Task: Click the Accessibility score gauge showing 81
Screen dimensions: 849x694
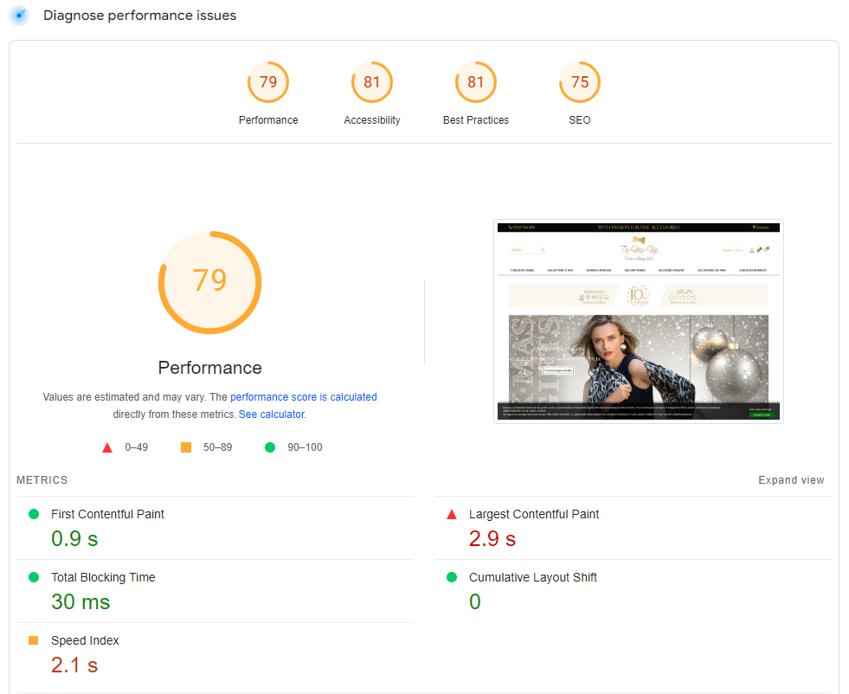Action: pos(372,81)
